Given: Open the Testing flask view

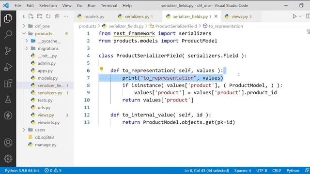Looking at the screenshot, I should pyautogui.click(x=8, y=99).
